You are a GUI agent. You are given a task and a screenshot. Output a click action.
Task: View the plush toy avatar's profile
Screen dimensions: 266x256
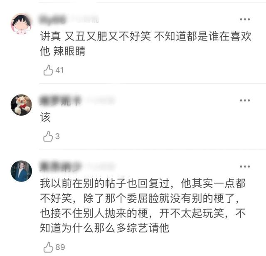coord(21,105)
